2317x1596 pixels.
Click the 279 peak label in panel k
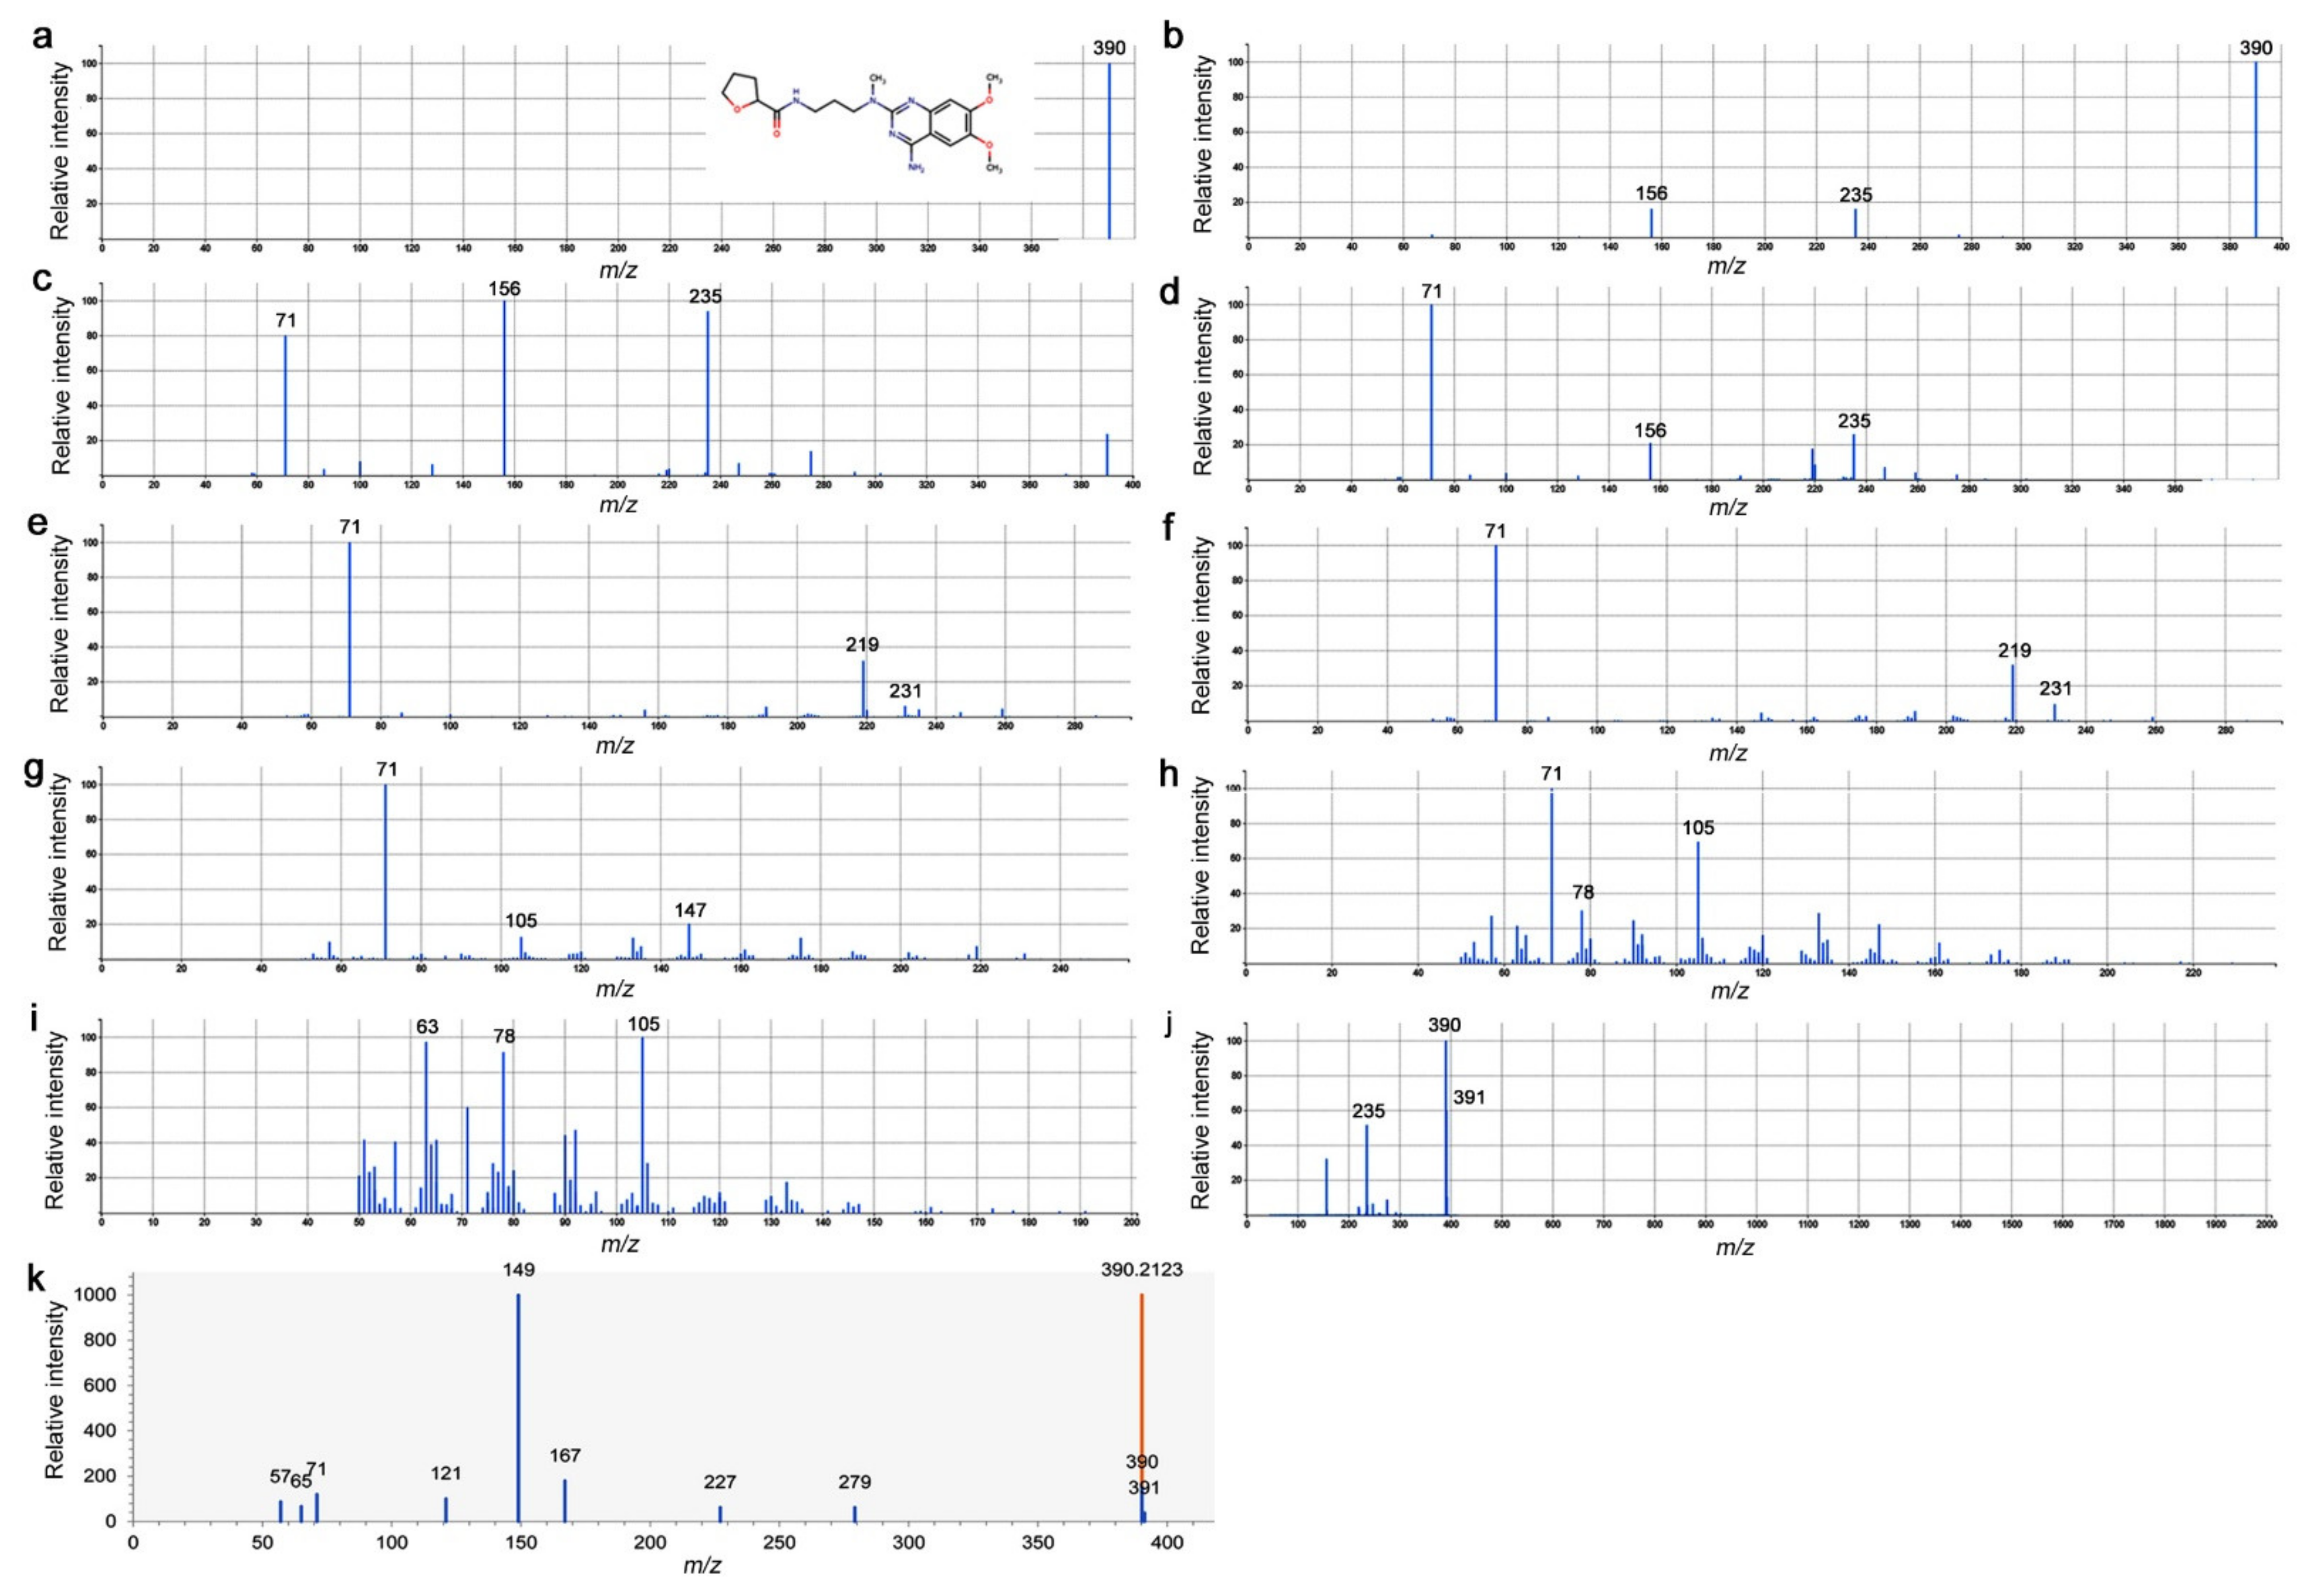854,1482
